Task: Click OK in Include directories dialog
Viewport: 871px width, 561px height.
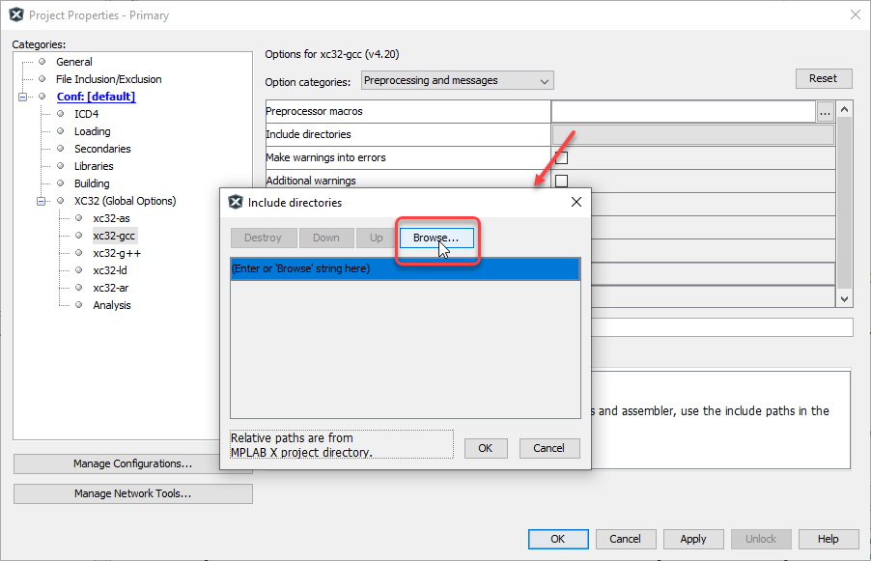Action: click(486, 448)
